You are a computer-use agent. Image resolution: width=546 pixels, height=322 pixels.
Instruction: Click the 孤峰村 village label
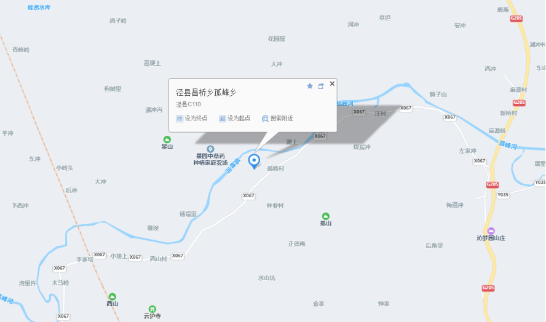pyautogui.click(x=276, y=168)
